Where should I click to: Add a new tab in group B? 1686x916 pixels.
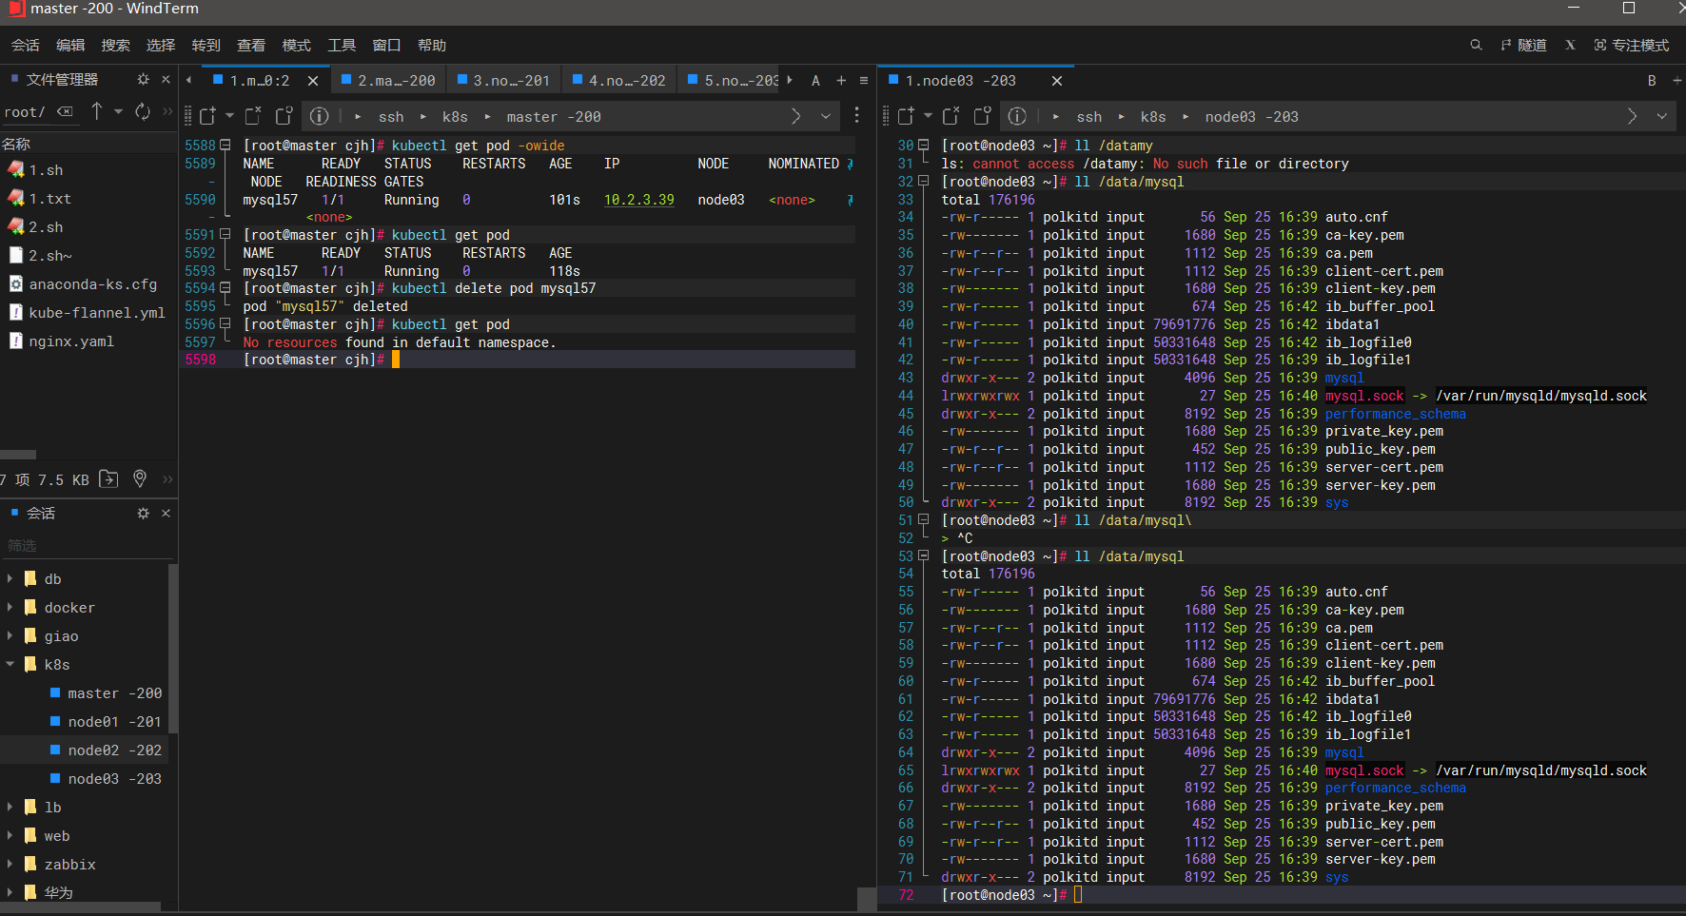tap(1676, 81)
